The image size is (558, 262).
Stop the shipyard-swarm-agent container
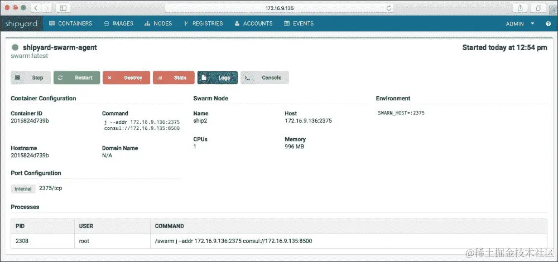pyautogui.click(x=31, y=77)
